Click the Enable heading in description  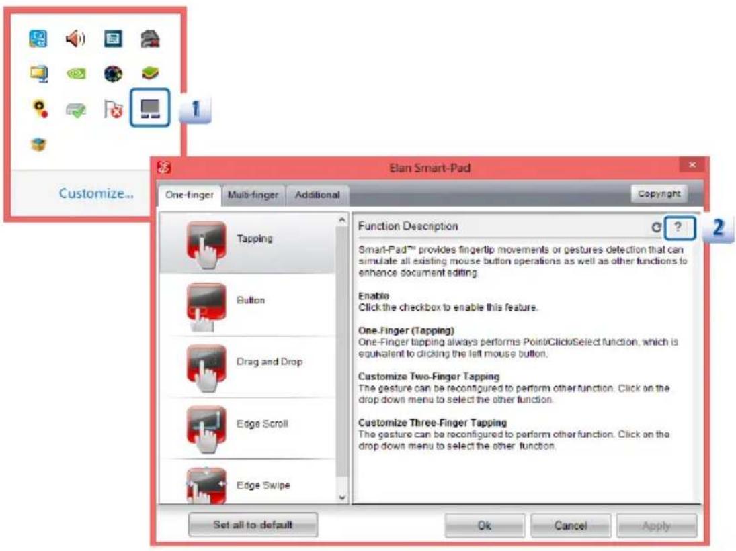pos(374,296)
